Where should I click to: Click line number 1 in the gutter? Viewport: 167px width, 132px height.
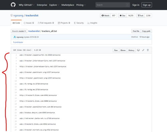16,55
